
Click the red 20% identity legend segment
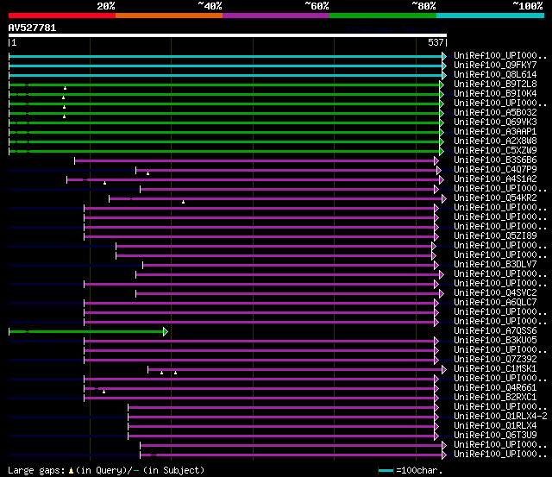[x=62, y=16]
